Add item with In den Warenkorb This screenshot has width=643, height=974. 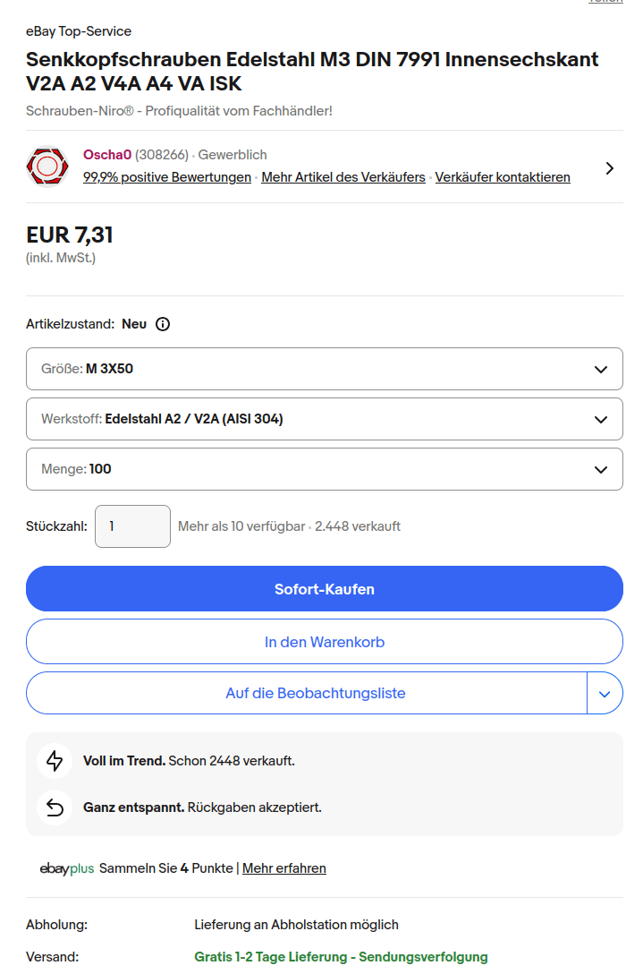[x=324, y=642]
